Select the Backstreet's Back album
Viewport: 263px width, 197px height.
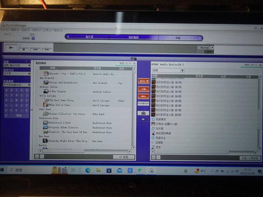point(60,123)
